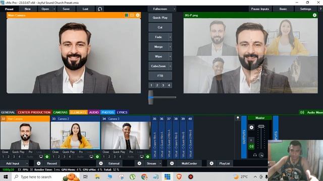This screenshot has height=181, width=323.
Task: Expand the Add Input dropdown arrow
Action: click(27, 163)
